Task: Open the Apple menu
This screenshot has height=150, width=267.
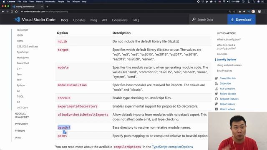Action: coord(4,2)
